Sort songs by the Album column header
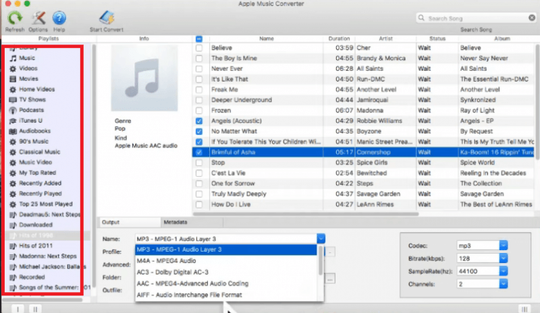This screenshot has height=313, width=540. (502, 38)
